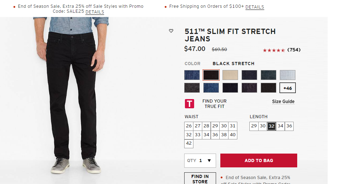
Task: Expand the +46 more colors option
Action: pyautogui.click(x=287, y=88)
